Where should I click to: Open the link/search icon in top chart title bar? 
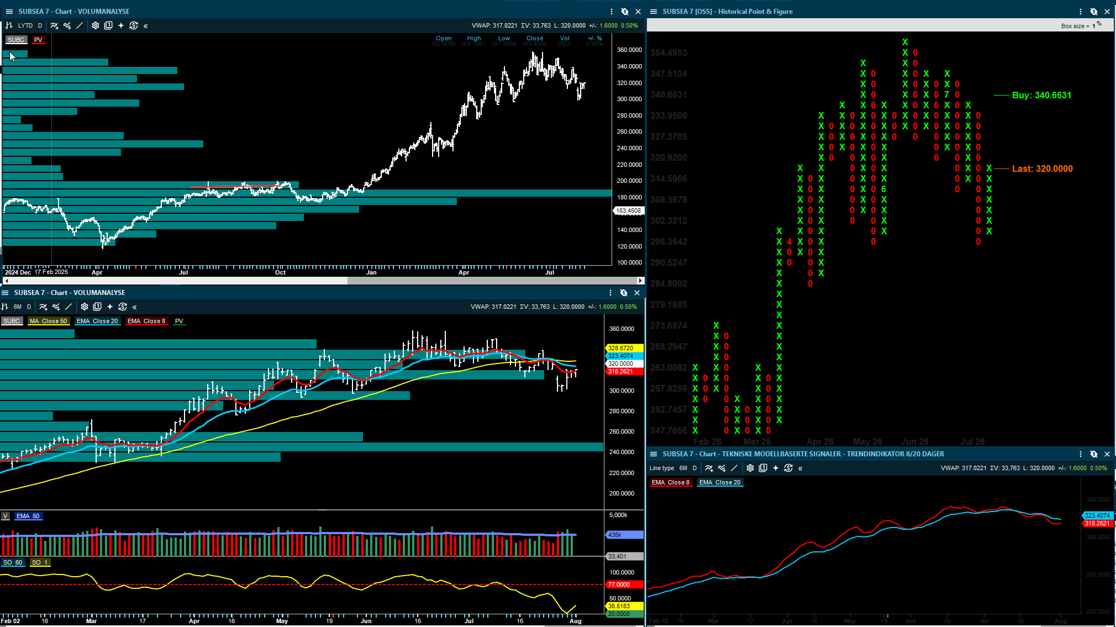pyautogui.click(x=625, y=12)
